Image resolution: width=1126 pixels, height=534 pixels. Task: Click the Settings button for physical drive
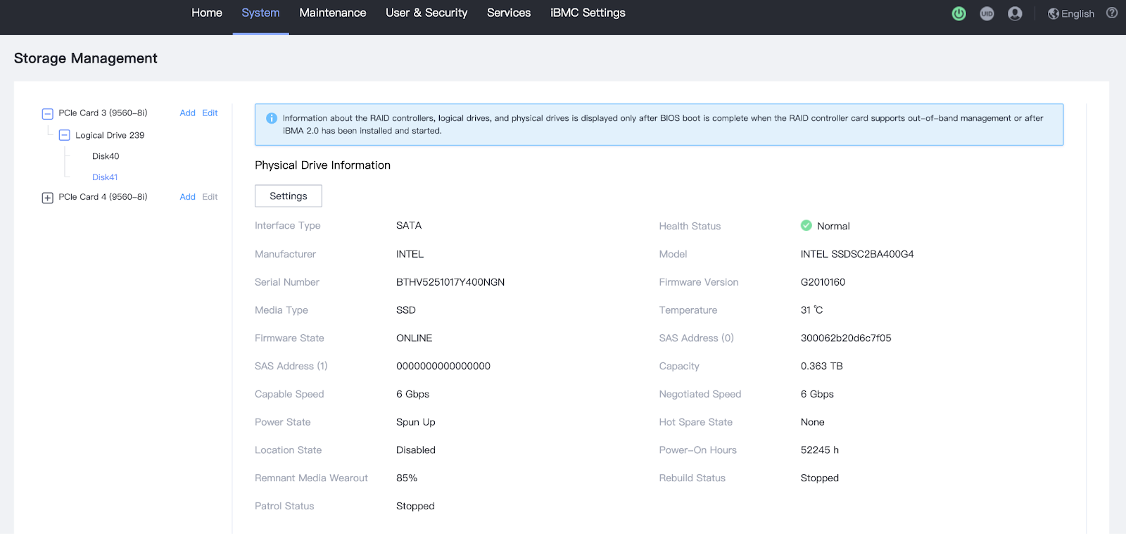coord(289,196)
